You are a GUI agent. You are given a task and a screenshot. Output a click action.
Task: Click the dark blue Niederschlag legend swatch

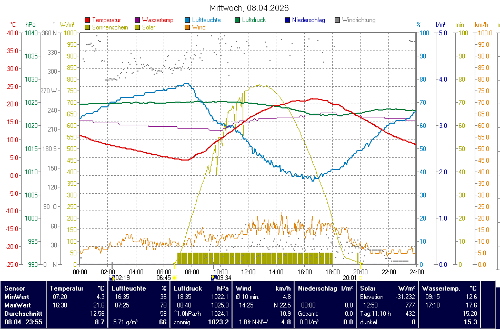[287, 21]
